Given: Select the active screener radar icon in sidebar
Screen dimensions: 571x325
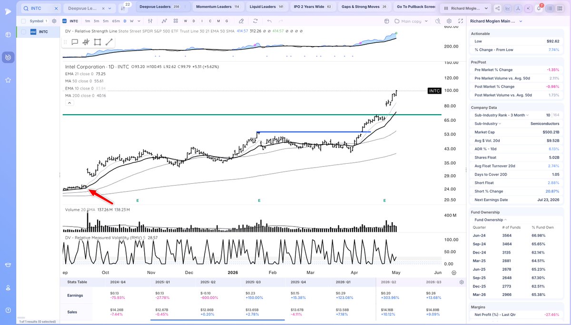Looking at the screenshot, I should pyautogui.click(x=8, y=57).
